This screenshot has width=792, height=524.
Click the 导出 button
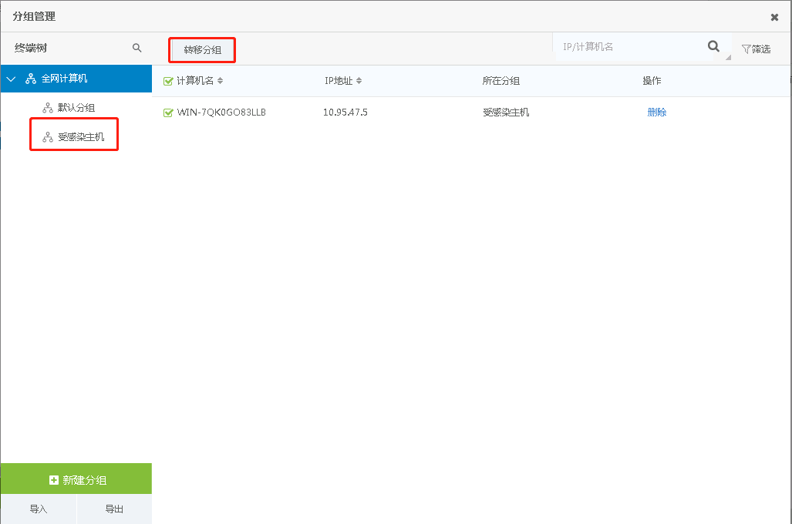pos(114,509)
